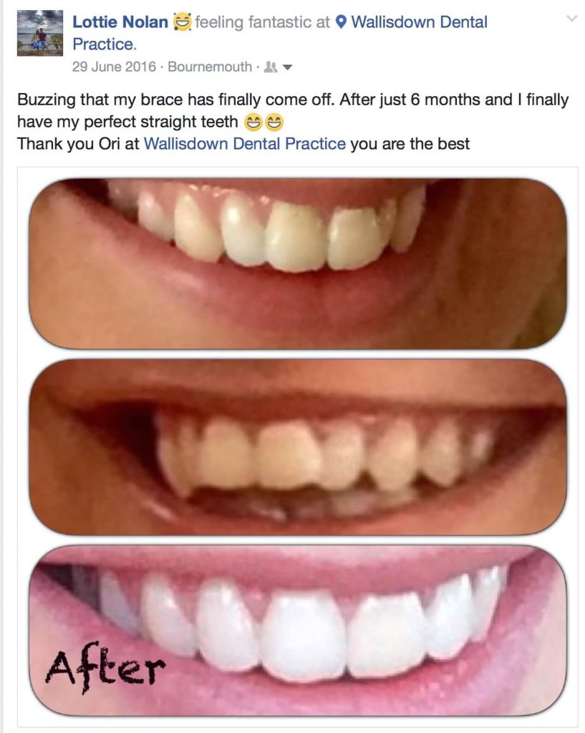585x733 pixels.
Task: Click the first grinning emoji in post
Action: [253, 122]
